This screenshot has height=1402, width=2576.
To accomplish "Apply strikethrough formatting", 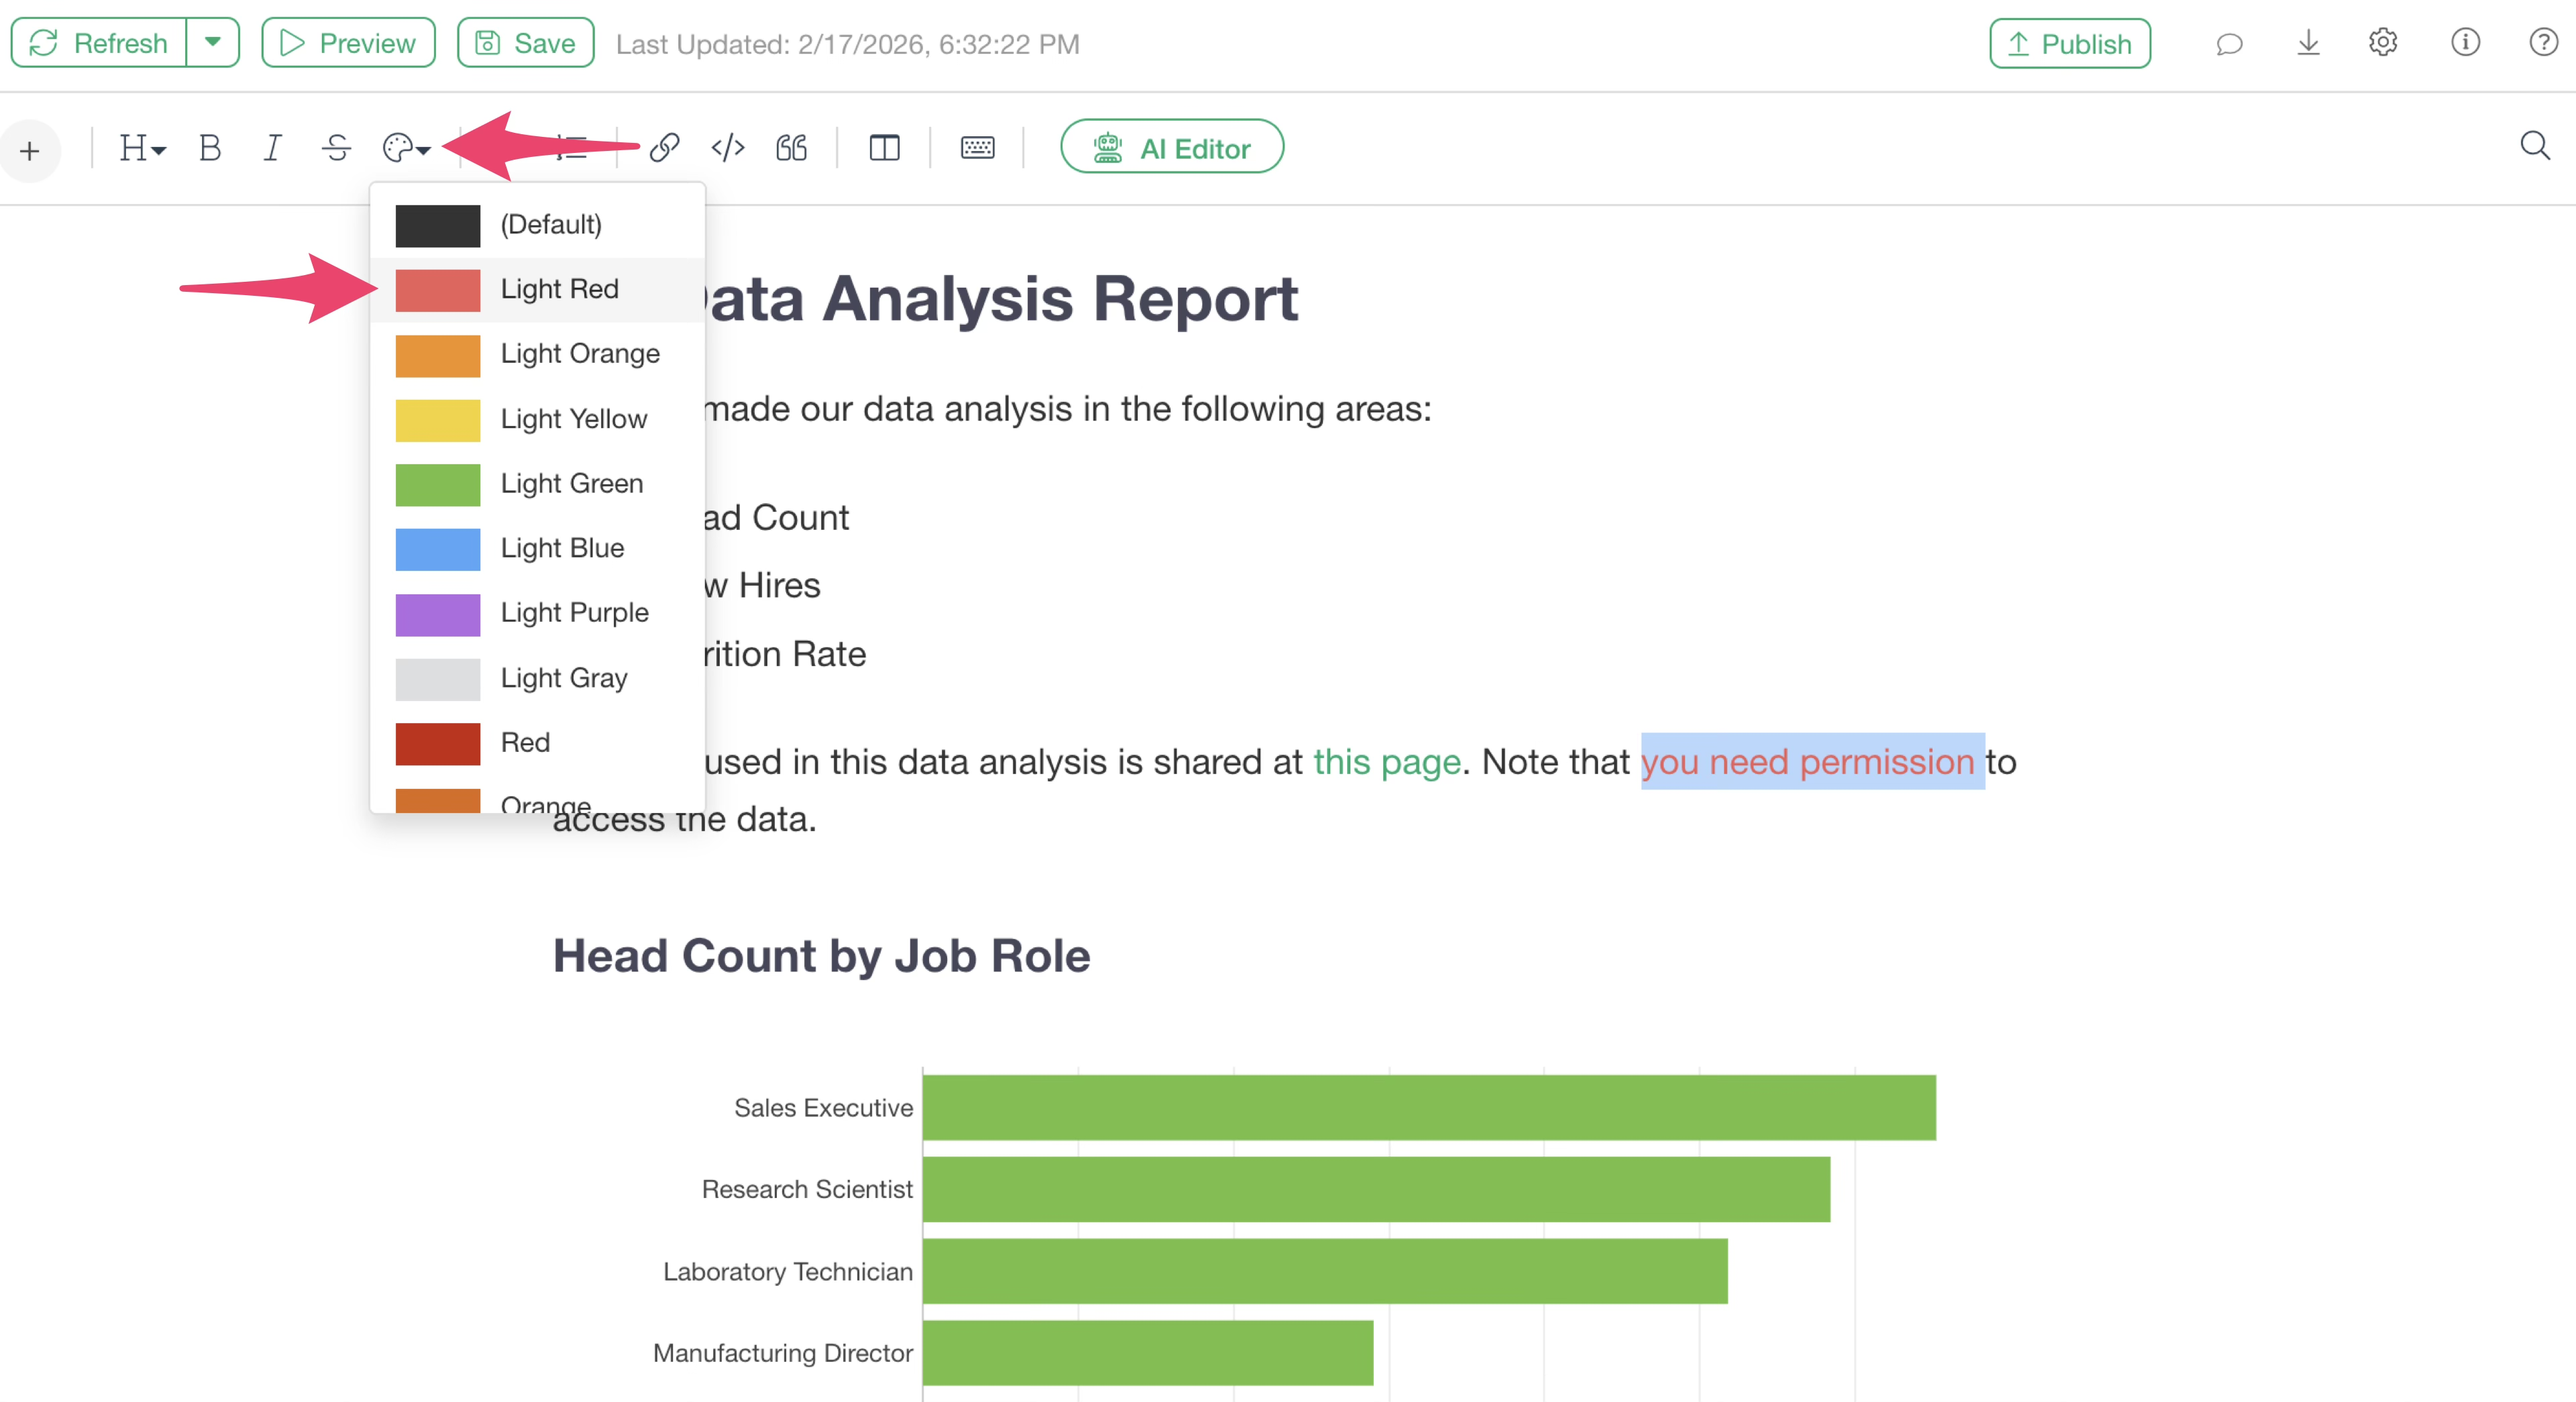I will (336, 148).
